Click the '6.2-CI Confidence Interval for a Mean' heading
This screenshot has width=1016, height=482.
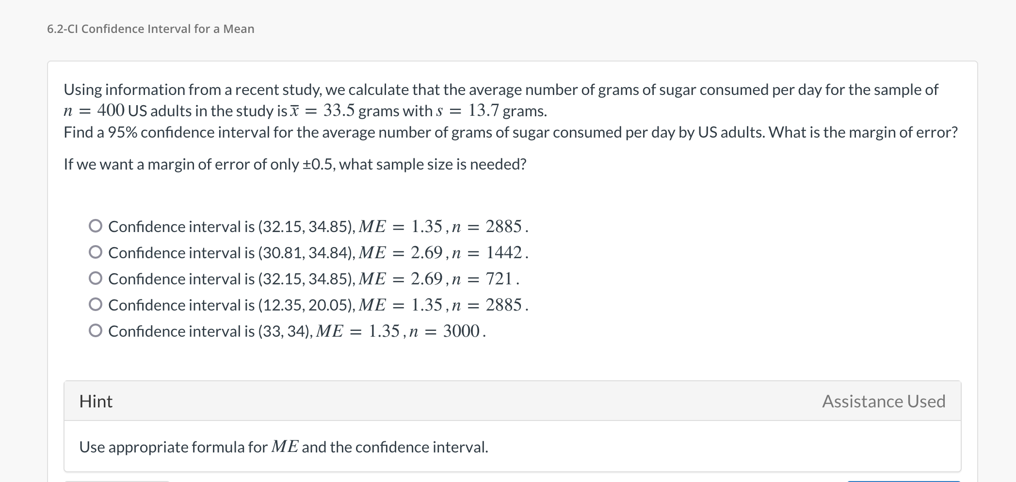[151, 29]
